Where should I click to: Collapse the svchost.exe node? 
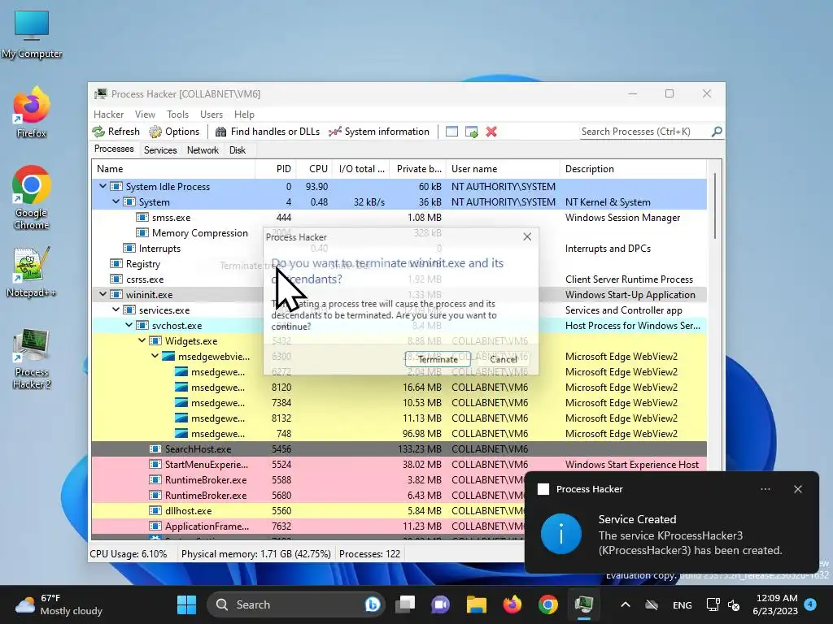129,325
